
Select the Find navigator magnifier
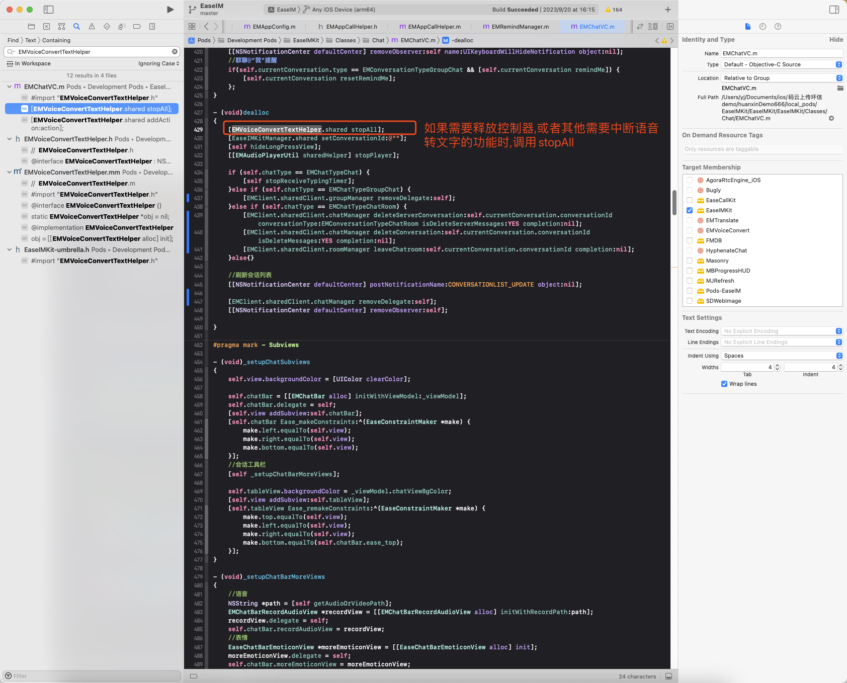point(76,27)
